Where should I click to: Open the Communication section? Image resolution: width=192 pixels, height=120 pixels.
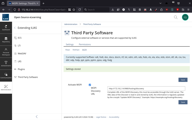[6, 75]
